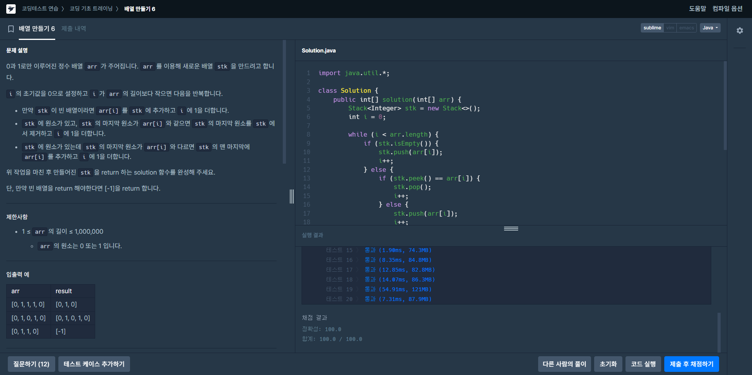
Task: Click the Solution.java file label
Action: (318, 50)
